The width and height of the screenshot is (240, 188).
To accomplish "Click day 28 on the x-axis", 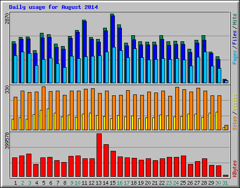I will (x=204, y=183).
